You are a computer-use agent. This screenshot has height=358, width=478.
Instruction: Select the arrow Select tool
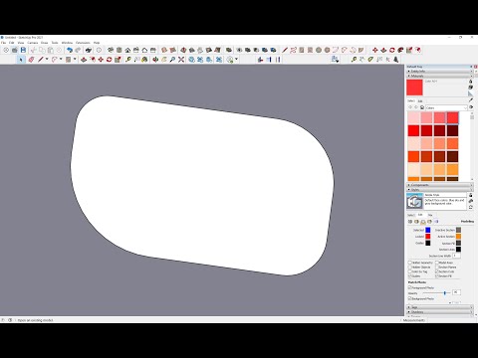click(21, 60)
